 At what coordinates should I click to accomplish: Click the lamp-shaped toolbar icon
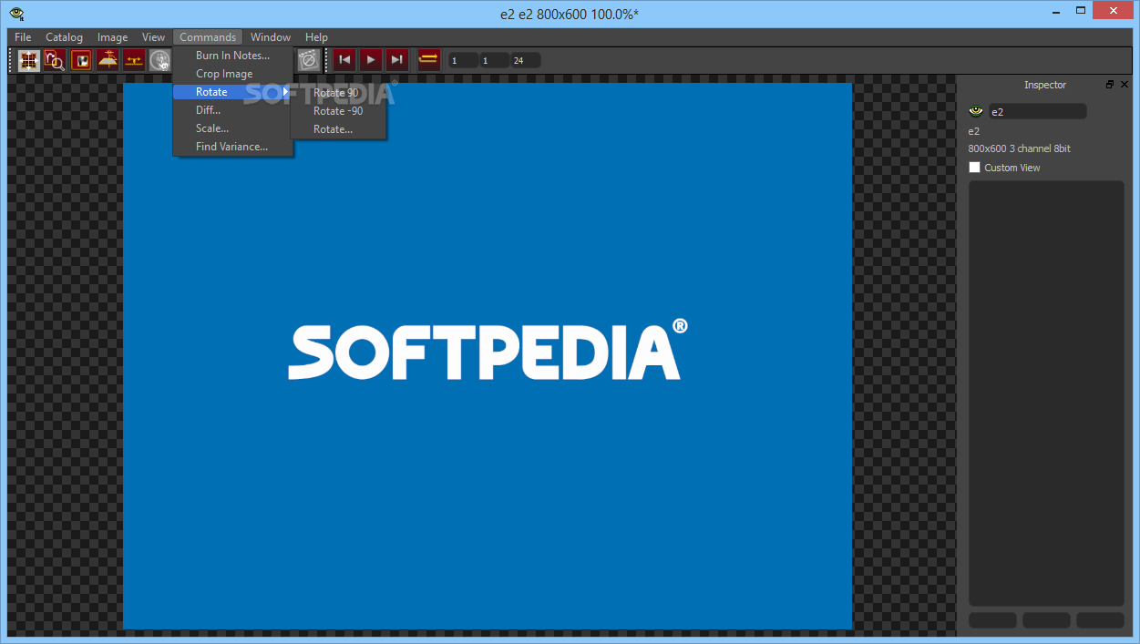click(108, 61)
